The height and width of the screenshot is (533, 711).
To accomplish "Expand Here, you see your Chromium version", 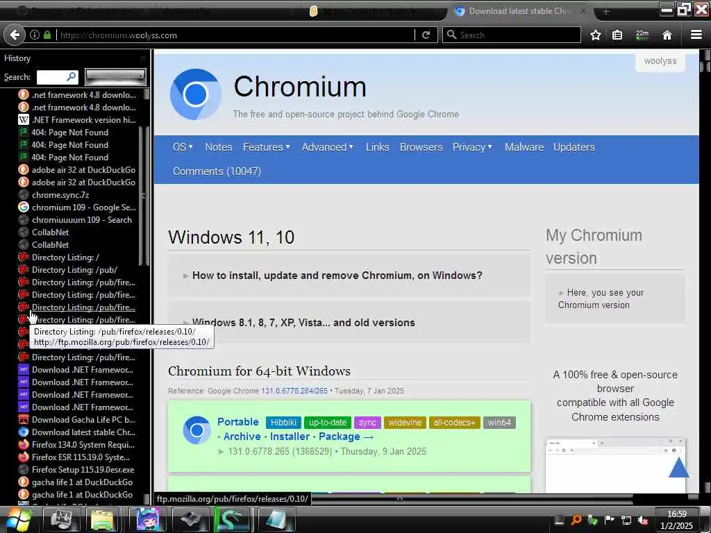I will pos(615,298).
